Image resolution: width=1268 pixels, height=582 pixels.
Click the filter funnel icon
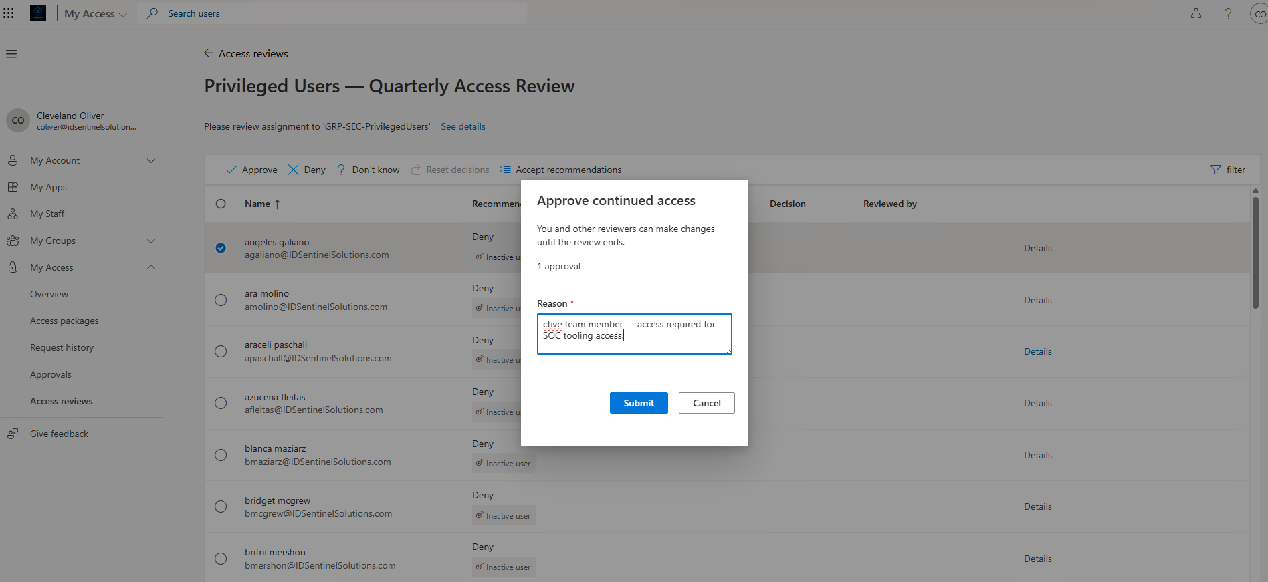click(1216, 170)
